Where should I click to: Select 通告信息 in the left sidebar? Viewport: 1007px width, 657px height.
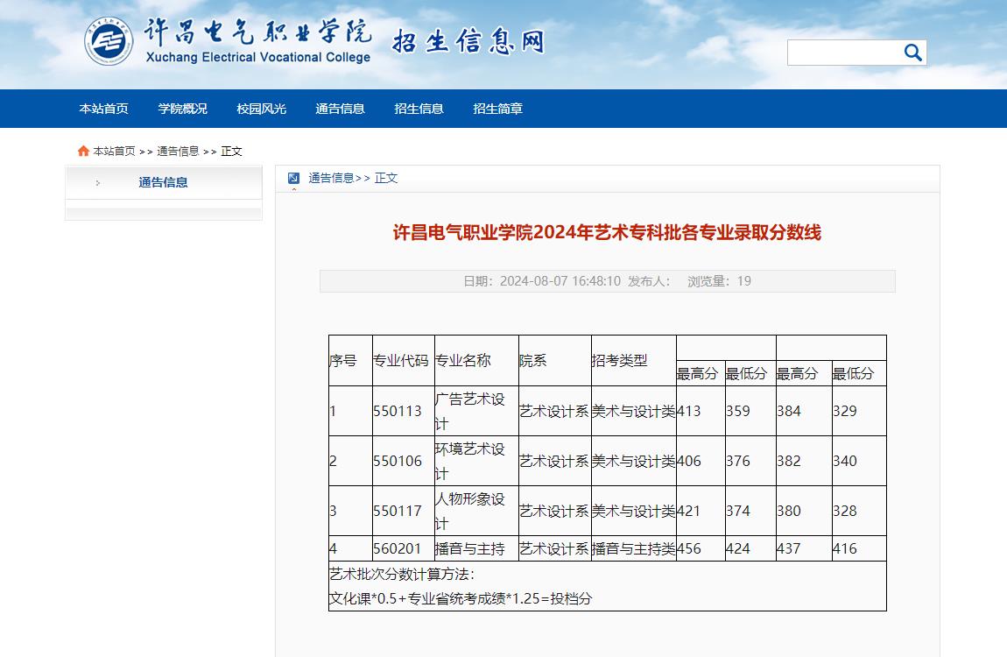(x=163, y=182)
